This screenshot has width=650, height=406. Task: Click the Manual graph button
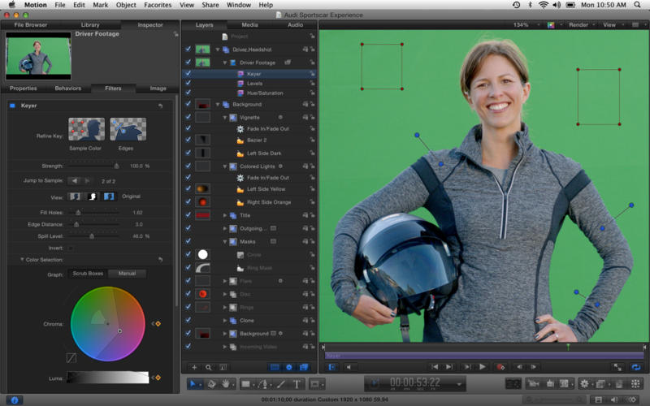(x=127, y=274)
